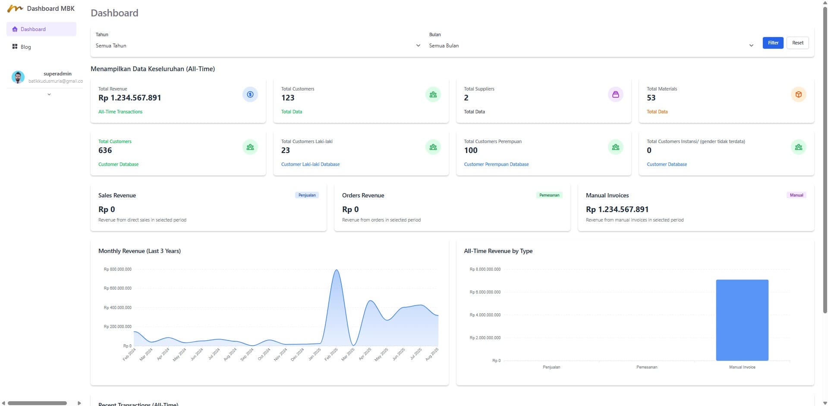Expand the superadmin account chevron
The image size is (828, 406).
click(49, 94)
